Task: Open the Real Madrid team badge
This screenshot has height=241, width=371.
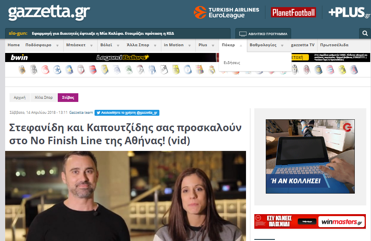Action: click(x=212, y=70)
